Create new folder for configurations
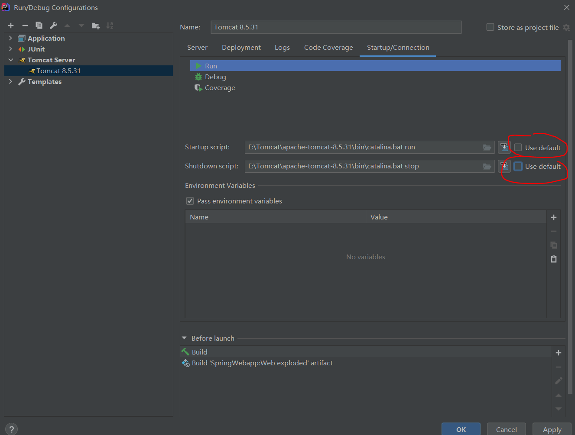 tap(96, 26)
